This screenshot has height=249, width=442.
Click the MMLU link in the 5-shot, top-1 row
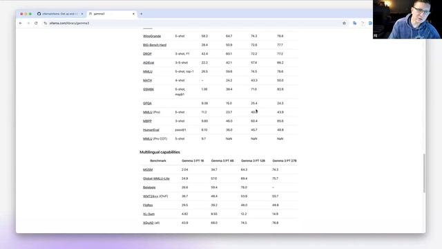point(147,71)
